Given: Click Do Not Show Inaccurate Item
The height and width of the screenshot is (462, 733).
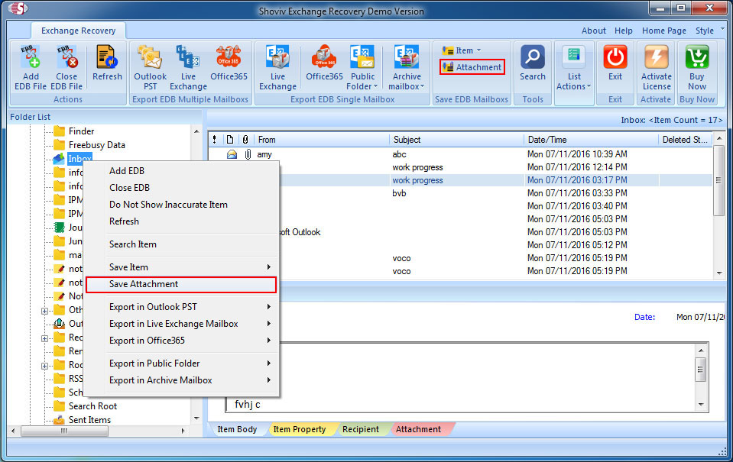Looking at the screenshot, I should [x=168, y=205].
